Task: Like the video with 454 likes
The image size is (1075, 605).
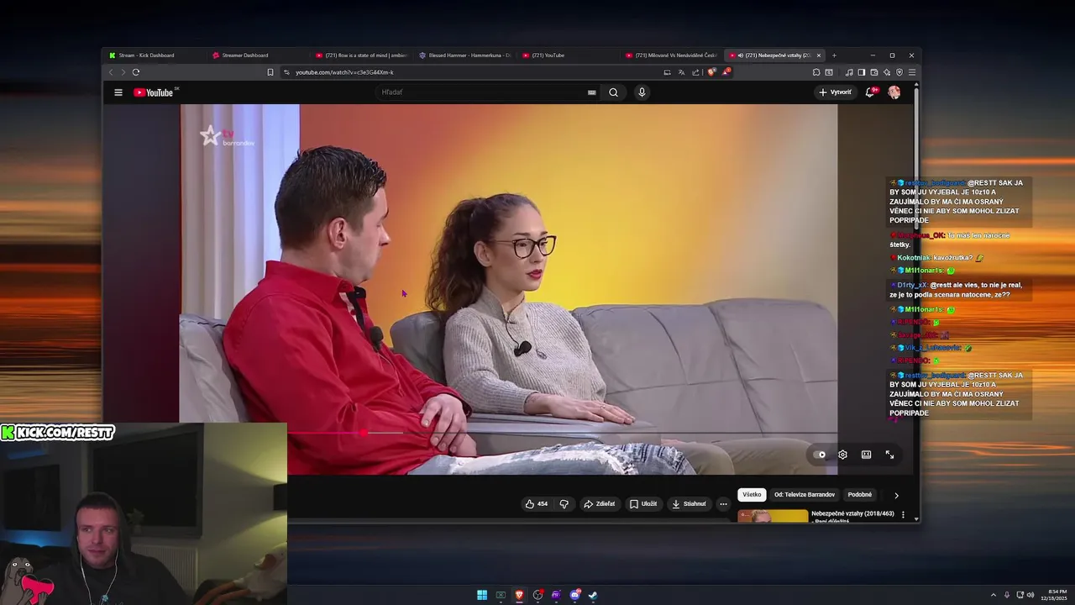Action: click(537, 504)
